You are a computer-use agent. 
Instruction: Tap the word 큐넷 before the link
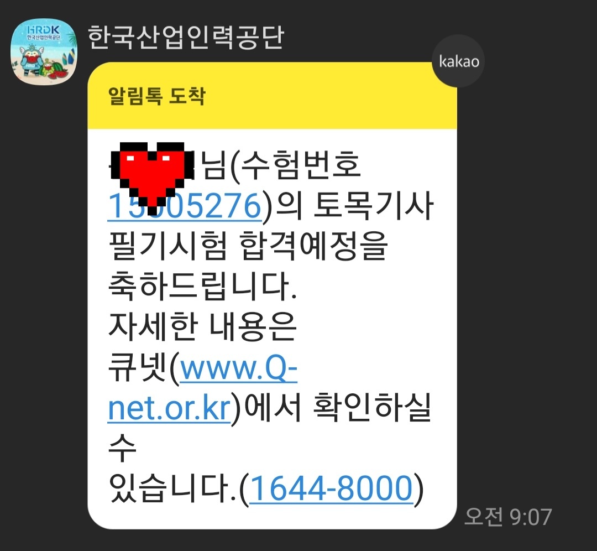(x=138, y=369)
